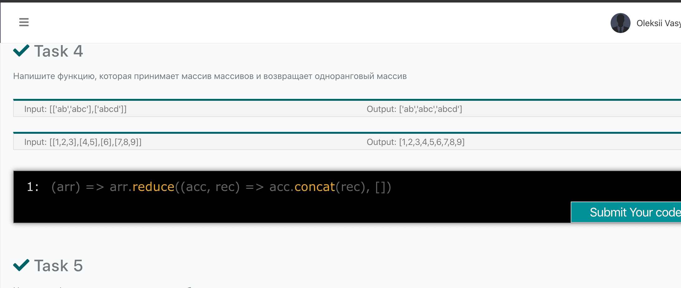
Task: Click the Input [['ab','abc'],['abcd']] example
Action: click(75, 109)
